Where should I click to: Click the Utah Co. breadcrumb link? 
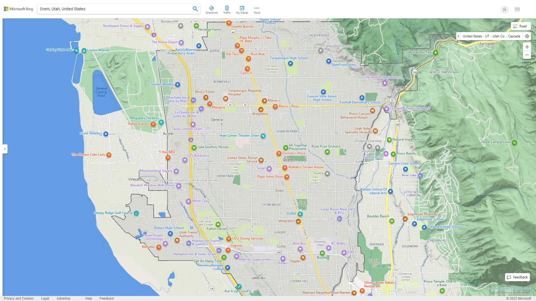[x=498, y=36]
